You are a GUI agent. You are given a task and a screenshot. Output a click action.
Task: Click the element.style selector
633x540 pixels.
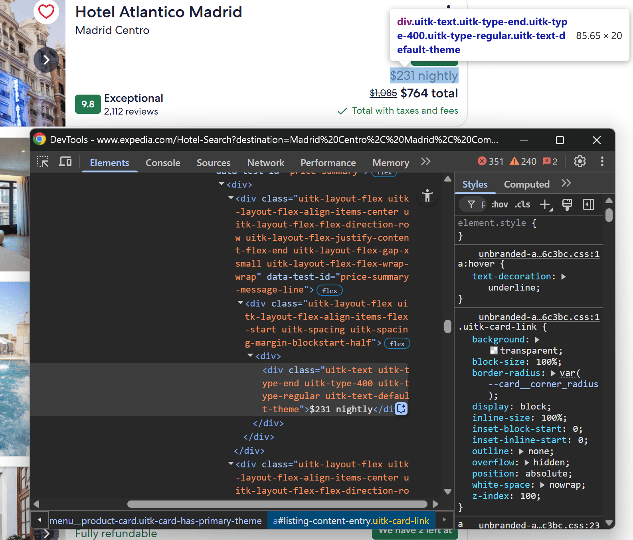click(x=492, y=223)
